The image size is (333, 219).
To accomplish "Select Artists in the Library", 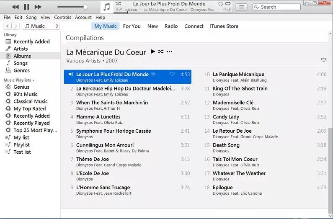I will point(30,49).
